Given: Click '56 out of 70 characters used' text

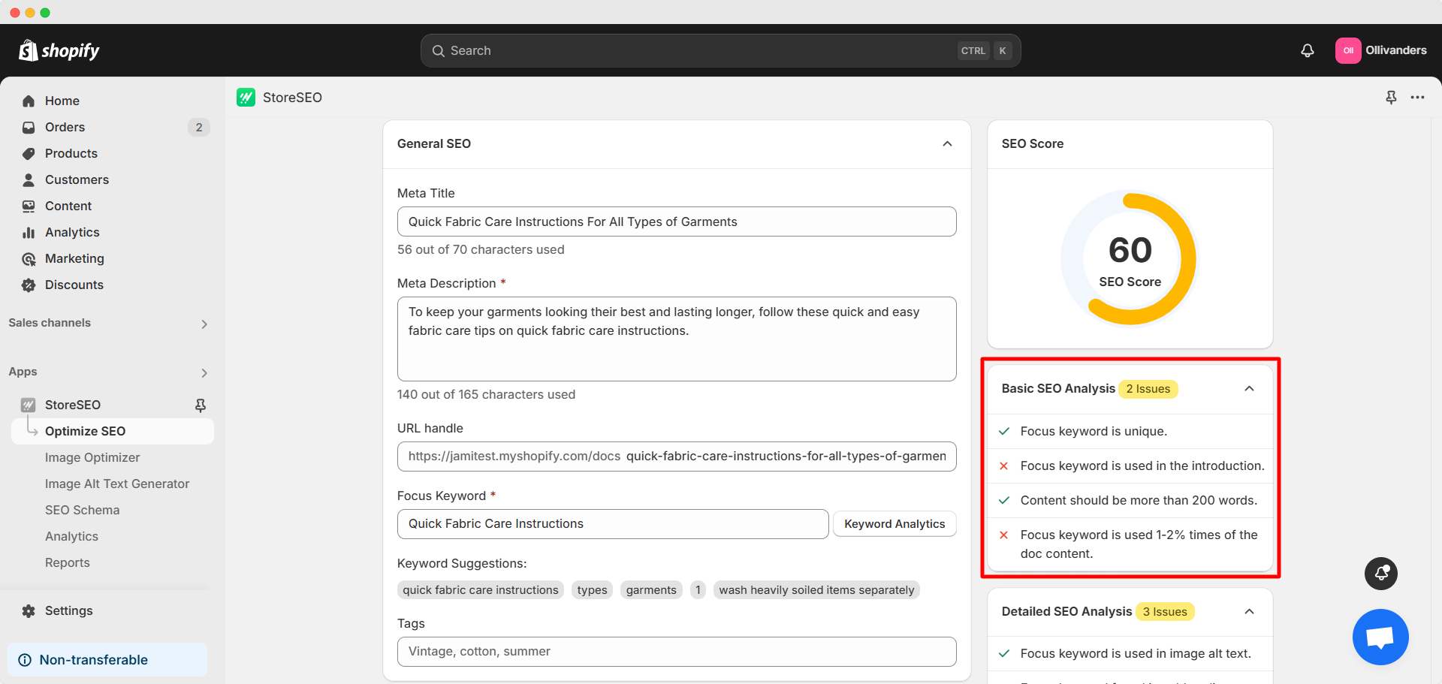Looking at the screenshot, I should pos(481,249).
